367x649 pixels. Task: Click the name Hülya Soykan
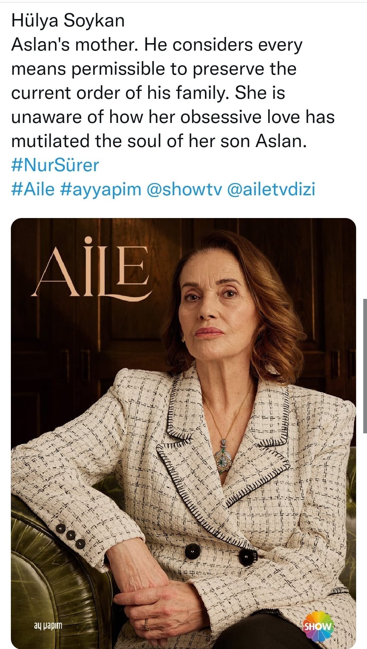[x=68, y=21]
